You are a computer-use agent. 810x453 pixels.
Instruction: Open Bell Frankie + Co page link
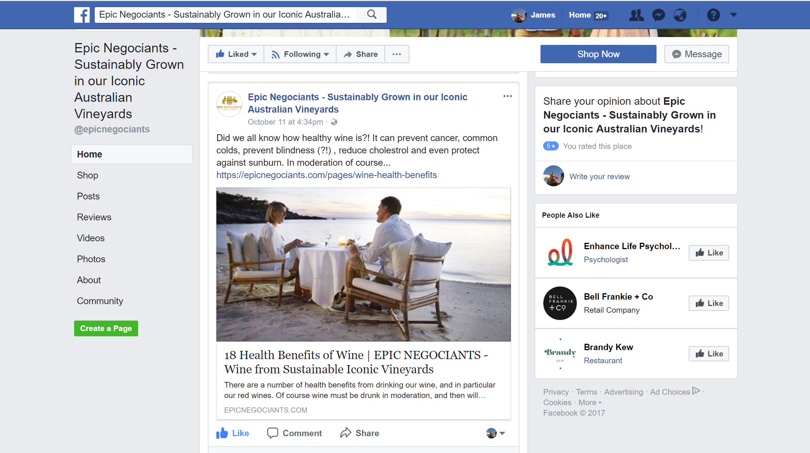tap(618, 297)
